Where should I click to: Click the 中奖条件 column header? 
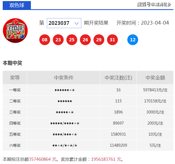point(64,78)
